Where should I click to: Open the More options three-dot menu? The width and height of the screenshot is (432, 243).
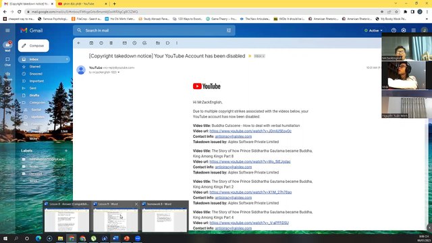coord(177,43)
